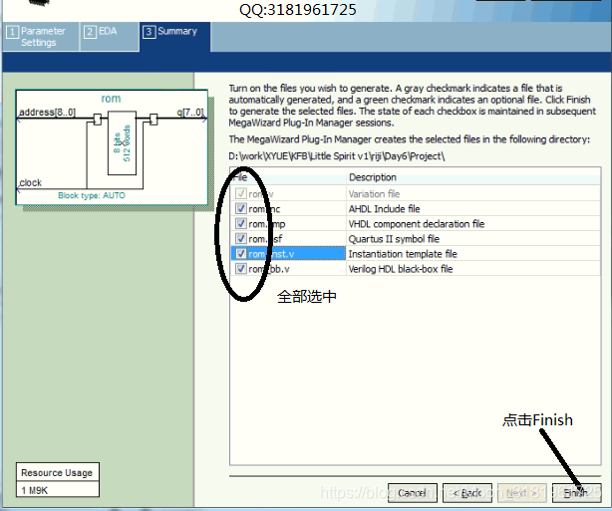
Task: Click the rom block diagram preview
Action: point(112,147)
